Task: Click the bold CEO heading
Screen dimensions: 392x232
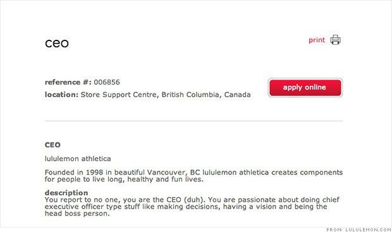Action: point(52,145)
